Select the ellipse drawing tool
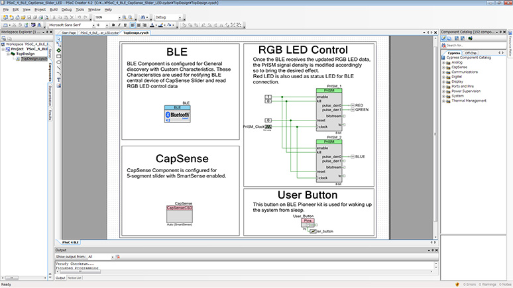The width and height of the screenshot is (513, 288). tap(60, 61)
